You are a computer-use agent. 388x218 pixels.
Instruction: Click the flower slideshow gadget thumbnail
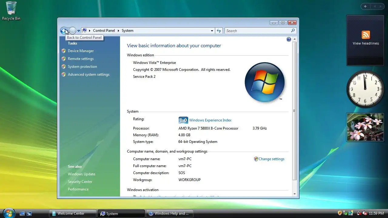pyautogui.click(x=365, y=127)
